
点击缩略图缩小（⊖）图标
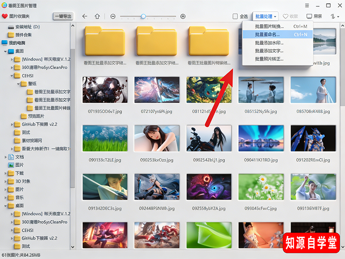[113, 16]
